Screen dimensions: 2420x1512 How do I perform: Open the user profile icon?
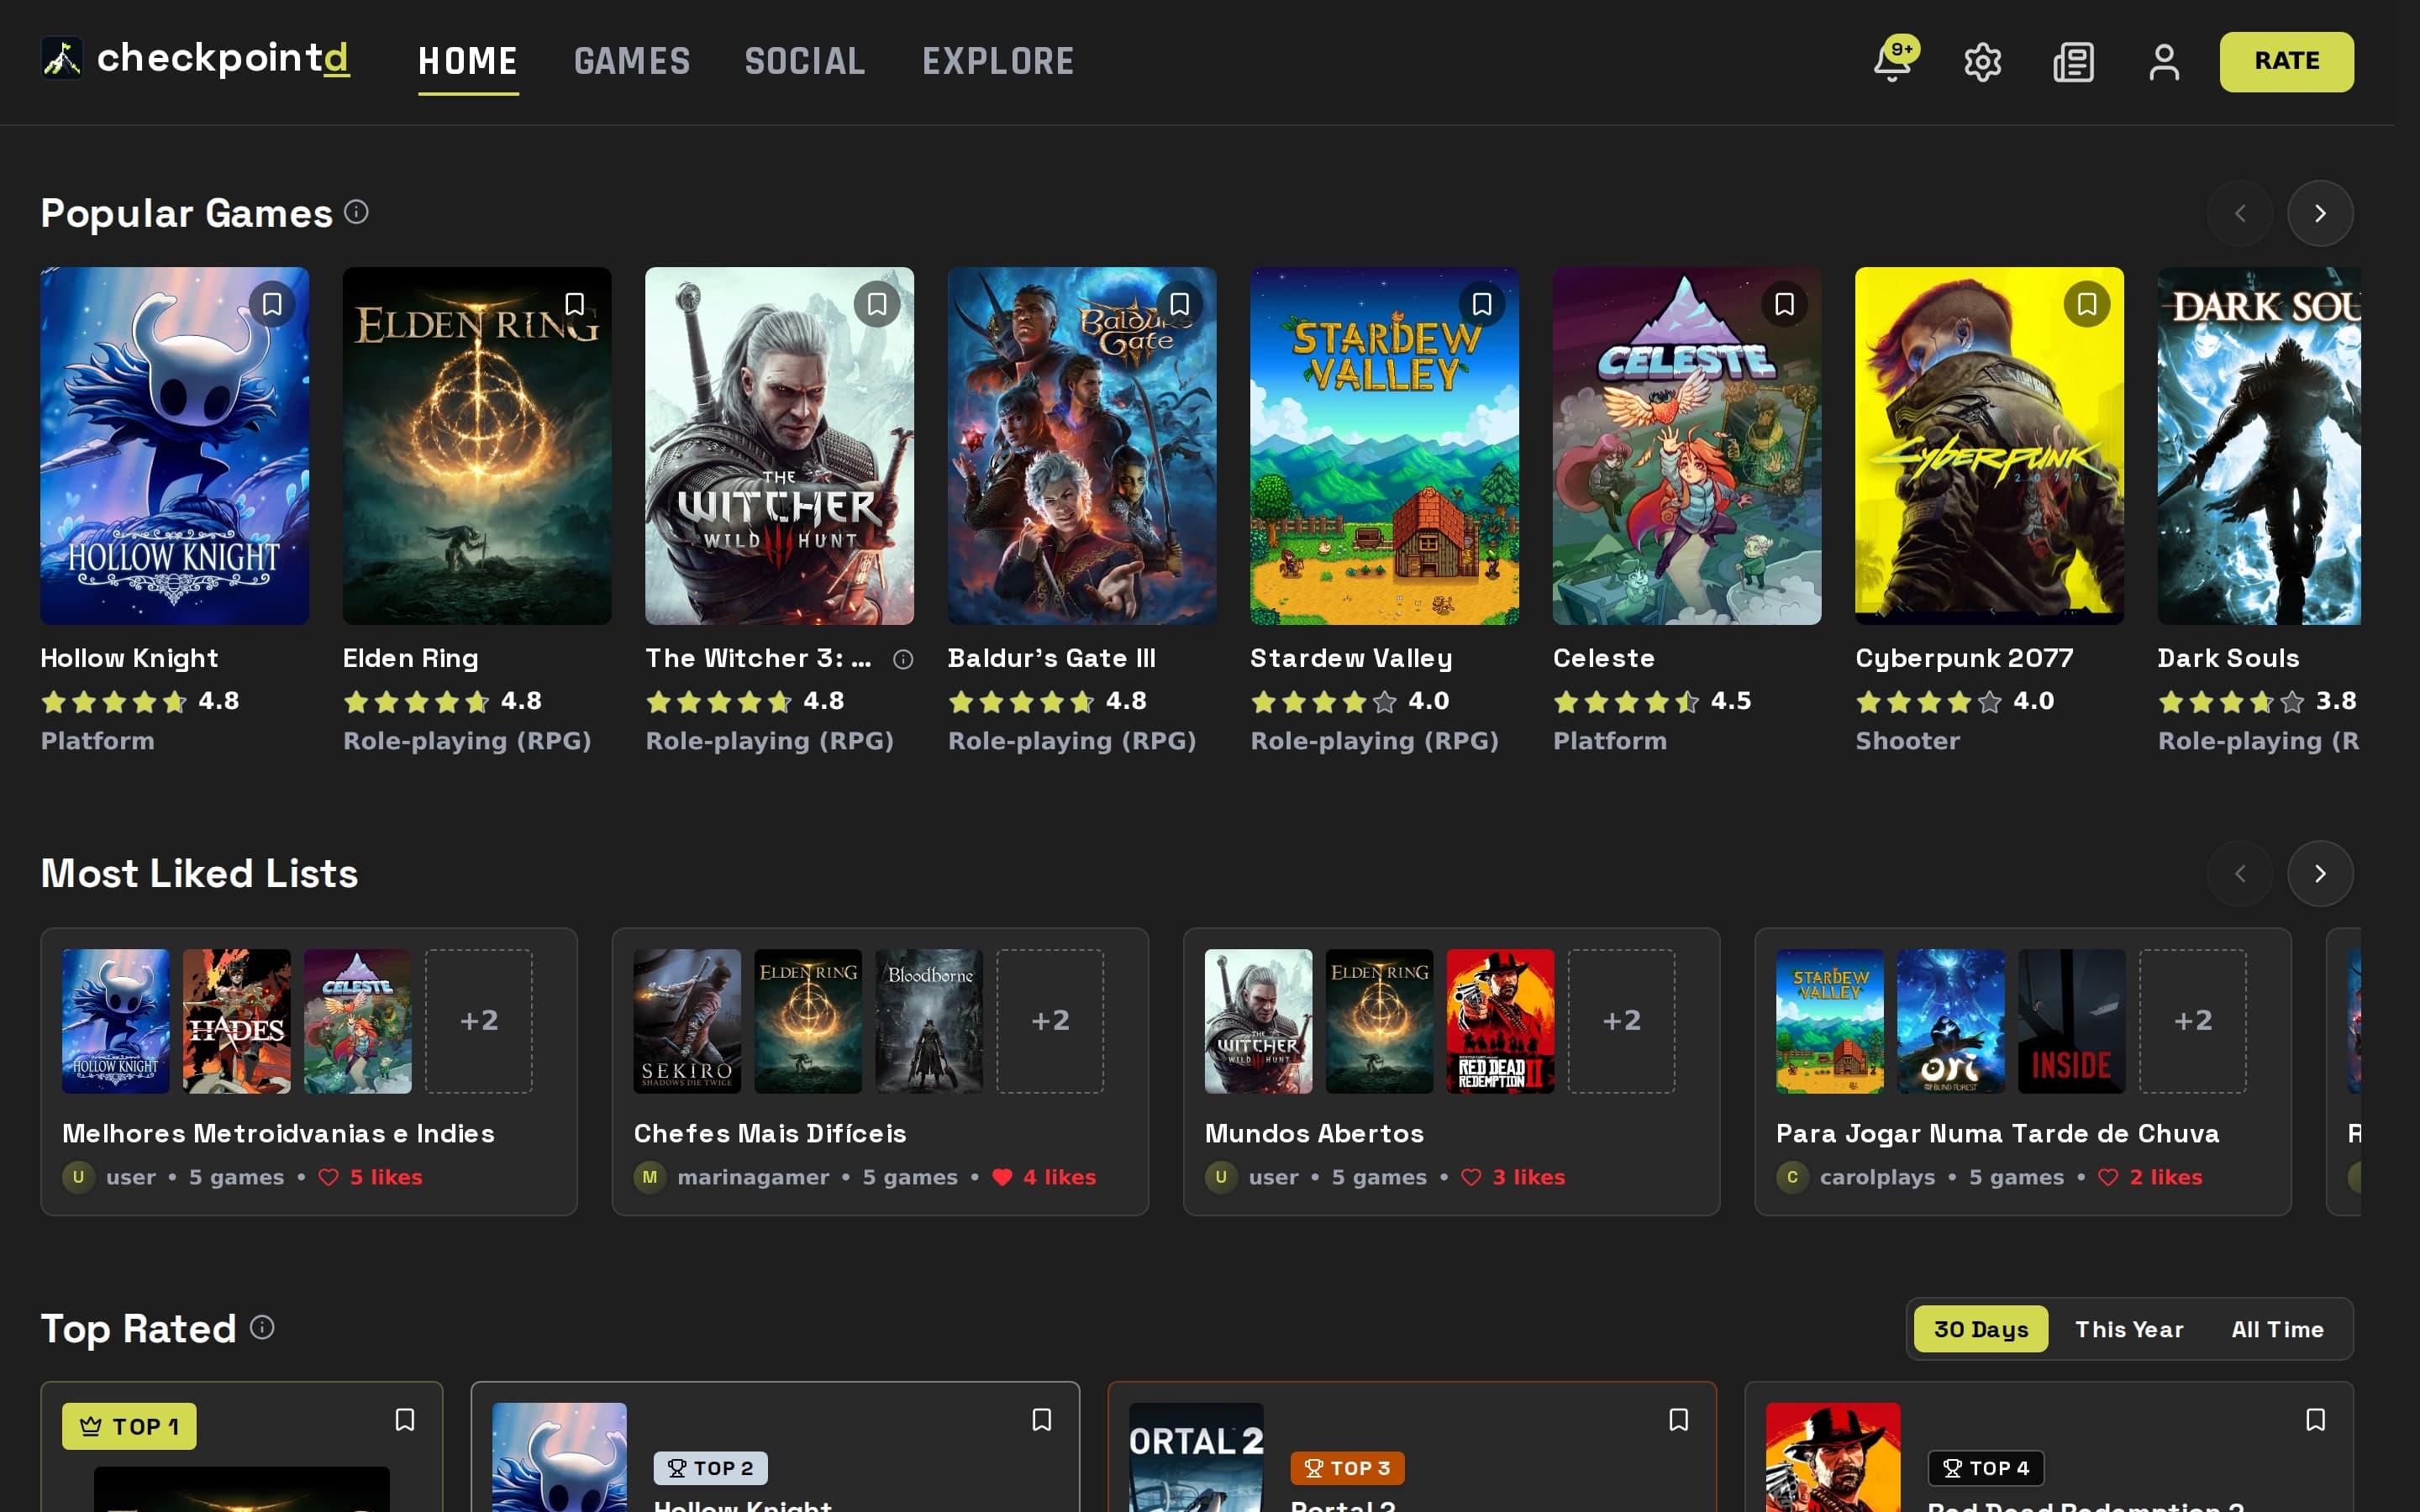coord(2164,62)
